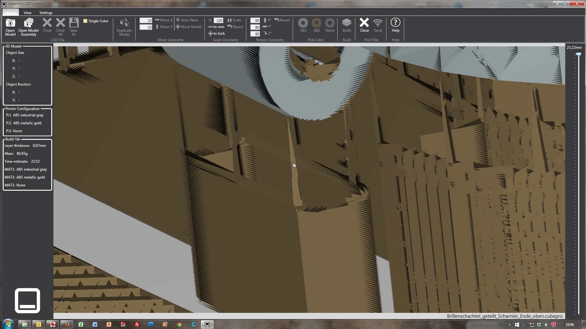Click the Open Model icon

click(10, 23)
